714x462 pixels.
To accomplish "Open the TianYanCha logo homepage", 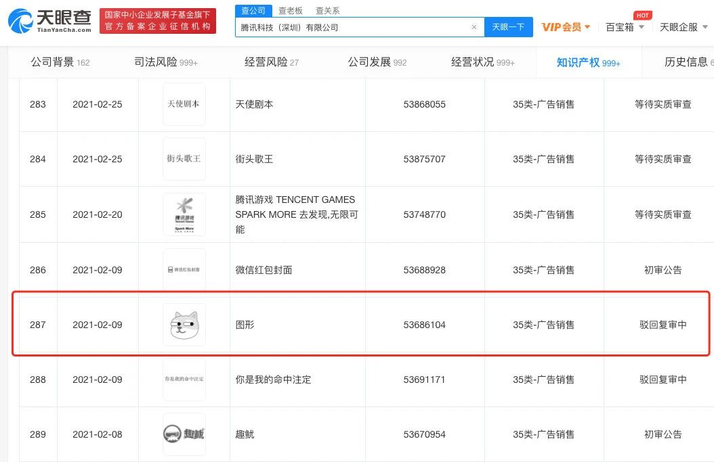I will pos(49,21).
